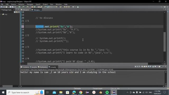Maximize the Console view panel
This screenshot has width=169, height=95.
pyautogui.click(x=166, y=66)
